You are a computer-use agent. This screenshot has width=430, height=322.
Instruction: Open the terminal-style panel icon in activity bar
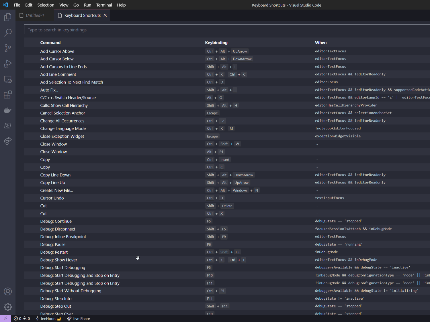pos(8,125)
